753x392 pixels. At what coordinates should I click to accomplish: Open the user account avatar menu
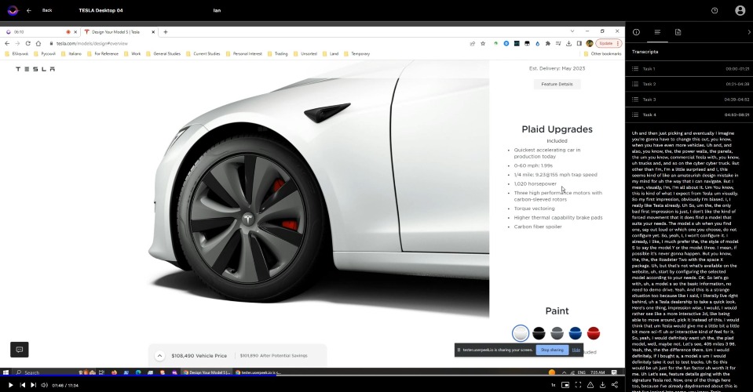740,10
